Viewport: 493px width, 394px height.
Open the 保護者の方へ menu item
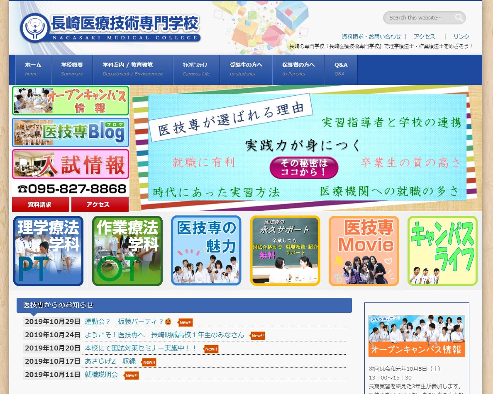pyautogui.click(x=298, y=70)
